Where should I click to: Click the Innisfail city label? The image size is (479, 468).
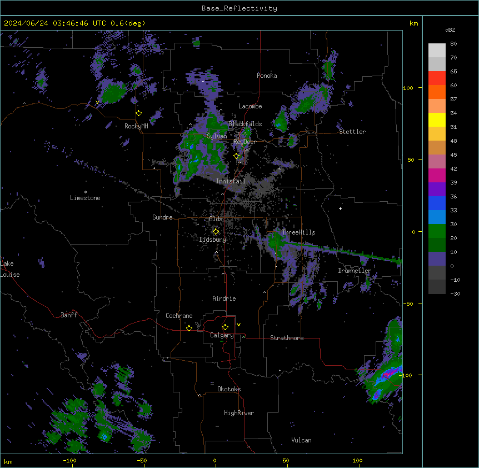click(231, 181)
